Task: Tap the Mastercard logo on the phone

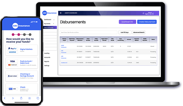Action: (x=12, y=65)
